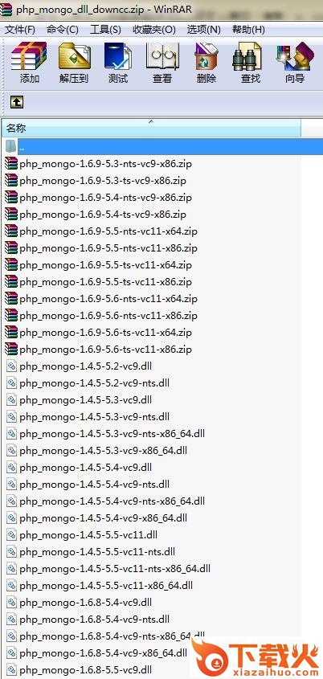Open the Favorites (收藏夹) menu

click(154, 30)
